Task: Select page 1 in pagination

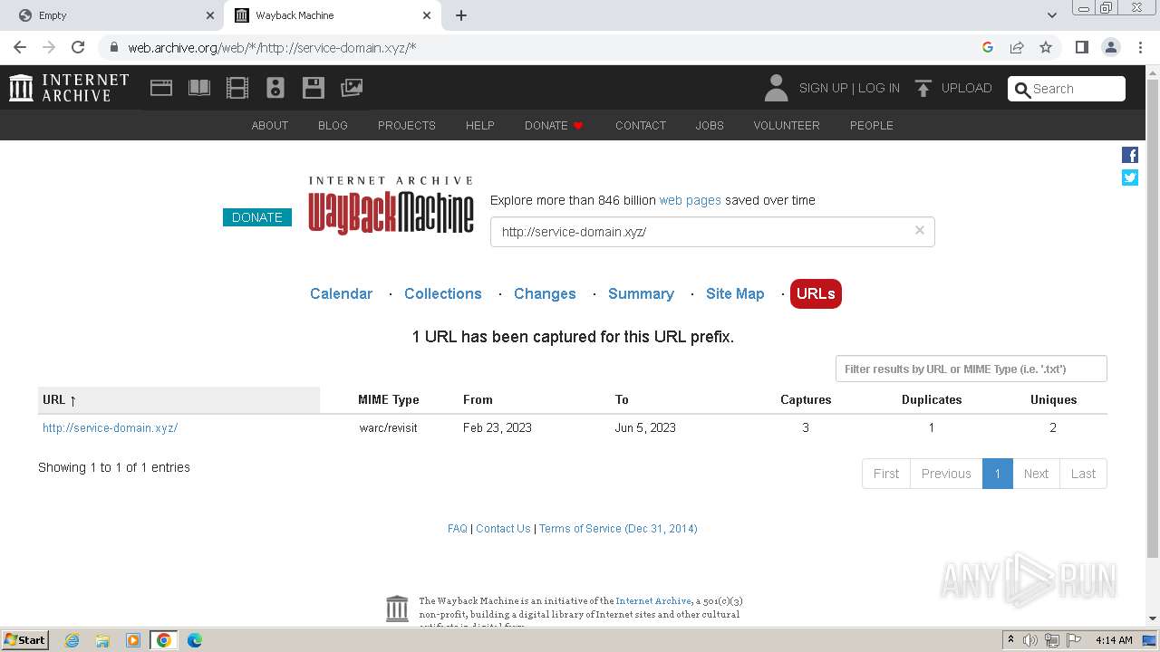Action: point(997,474)
